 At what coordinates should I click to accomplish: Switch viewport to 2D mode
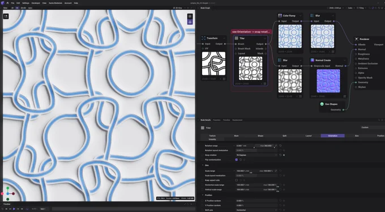[12, 8]
